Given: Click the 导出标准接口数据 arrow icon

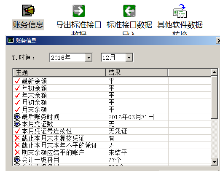Looking at the screenshot, I should [x=79, y=11].
